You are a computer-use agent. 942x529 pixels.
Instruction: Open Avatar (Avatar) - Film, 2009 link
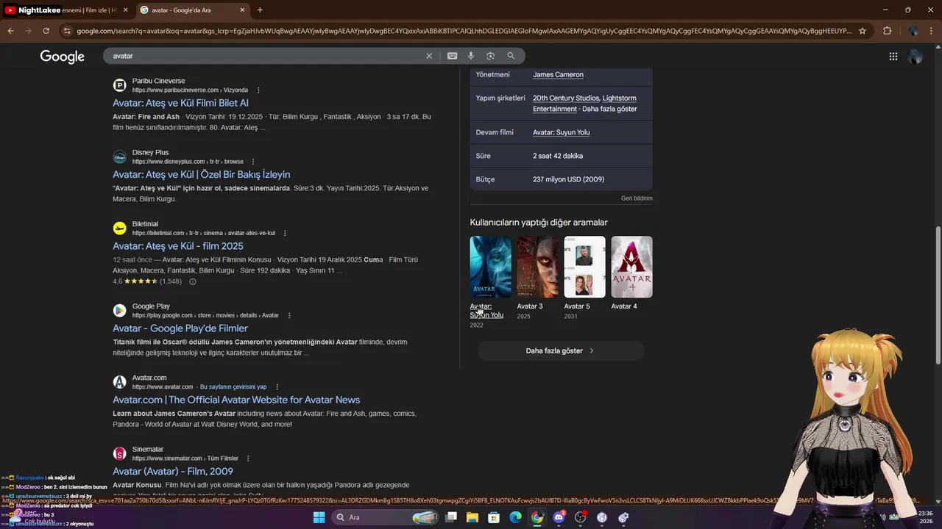tap(173, 471)
